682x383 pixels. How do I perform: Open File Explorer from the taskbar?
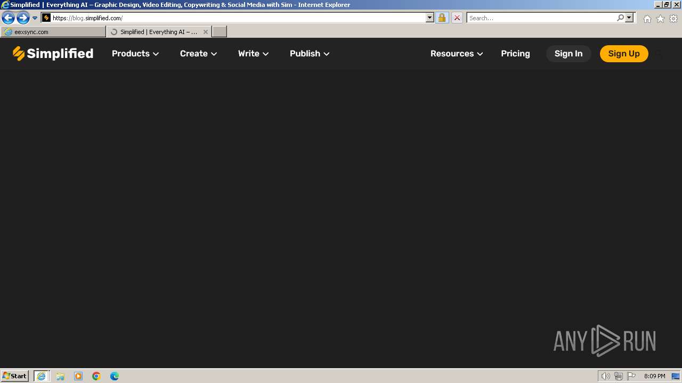click(x=60, y=376)
